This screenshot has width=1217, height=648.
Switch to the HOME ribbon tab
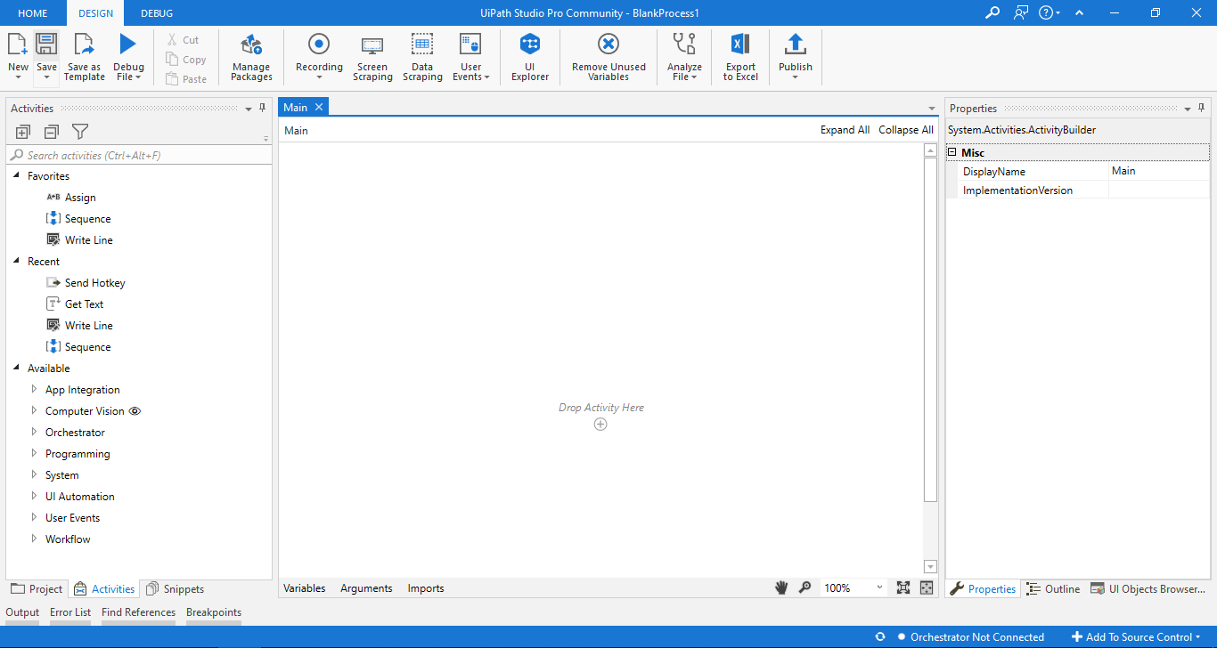[33, 13]
